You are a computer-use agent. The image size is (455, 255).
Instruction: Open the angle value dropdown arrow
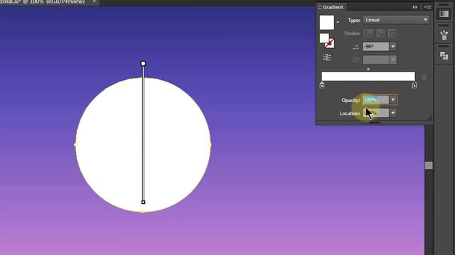[393, 47]
